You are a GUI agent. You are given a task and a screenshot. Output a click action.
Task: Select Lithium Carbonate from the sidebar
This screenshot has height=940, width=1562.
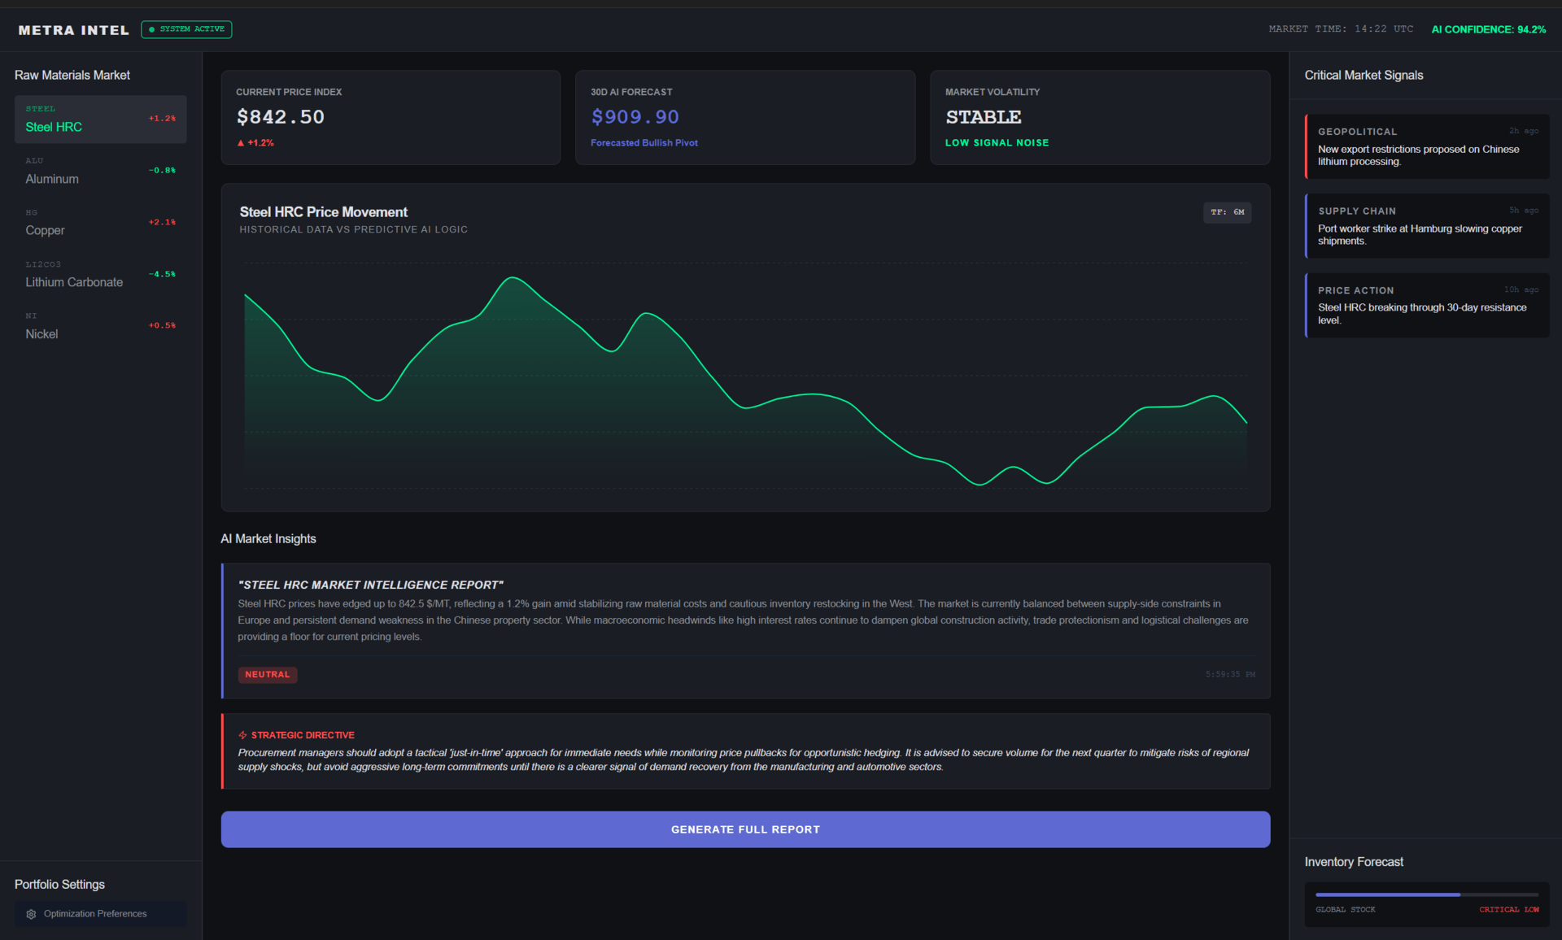tap(100, 274)
